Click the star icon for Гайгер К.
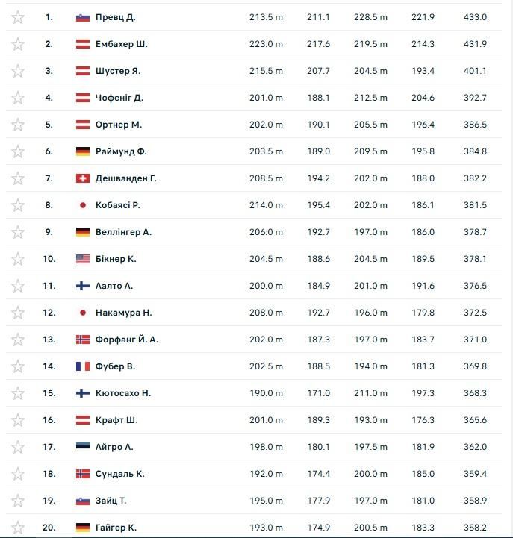 18,528
